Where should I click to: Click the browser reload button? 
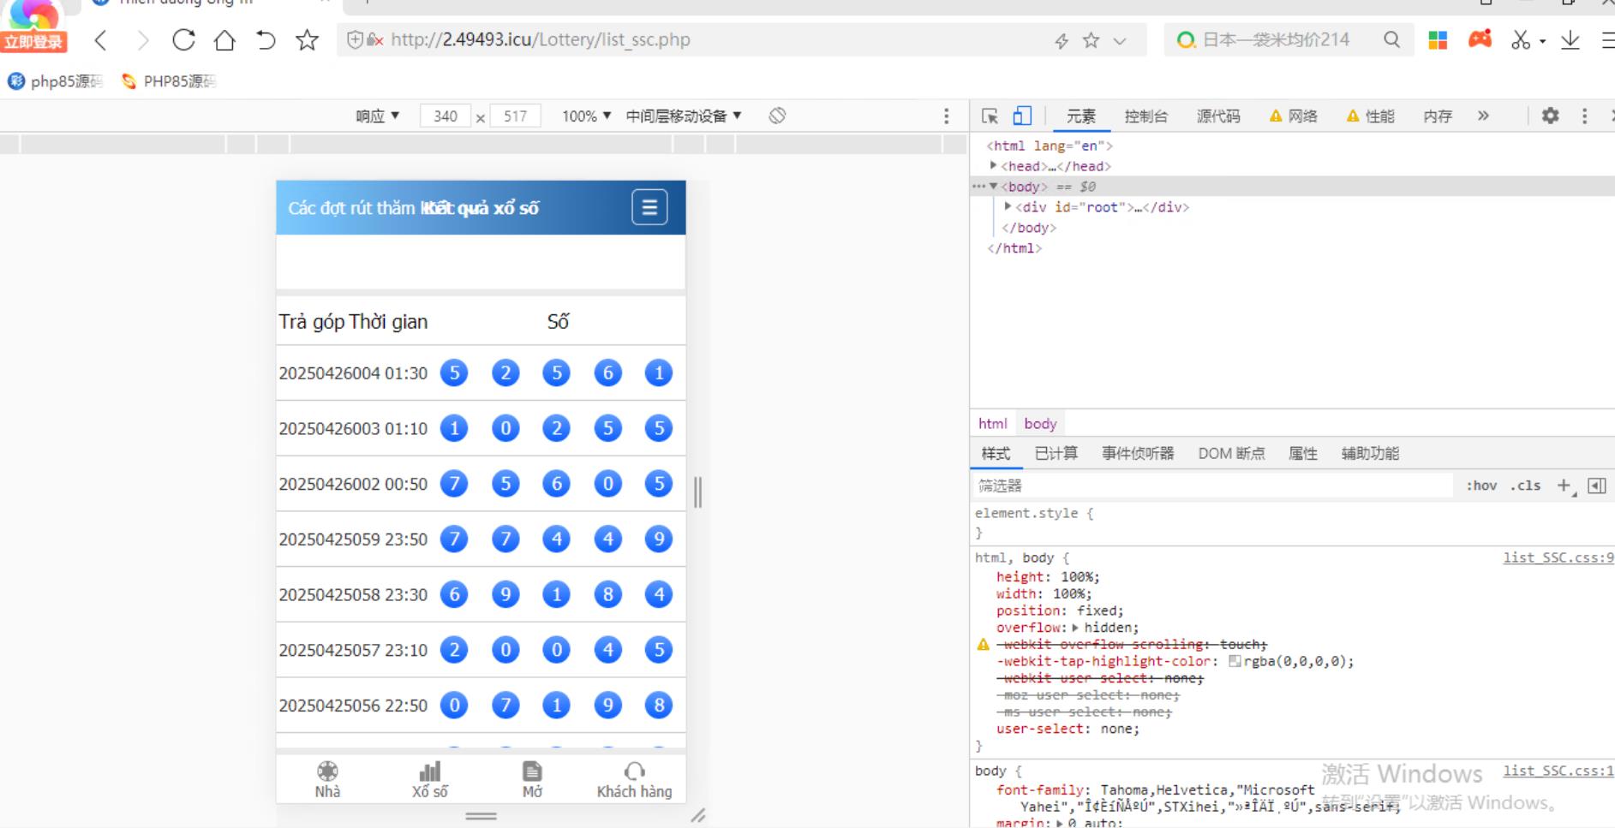click(183, 40)
